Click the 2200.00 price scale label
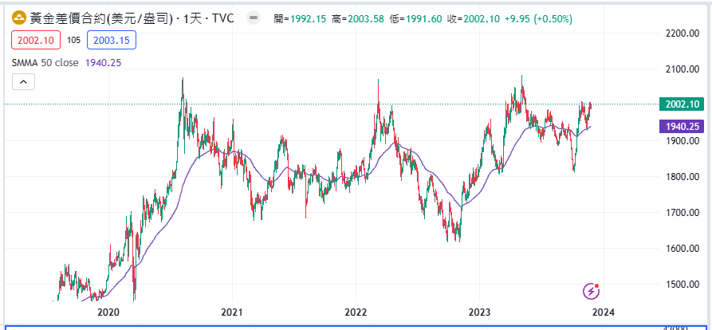The image size is (712, 330). [x=680, y=33]
